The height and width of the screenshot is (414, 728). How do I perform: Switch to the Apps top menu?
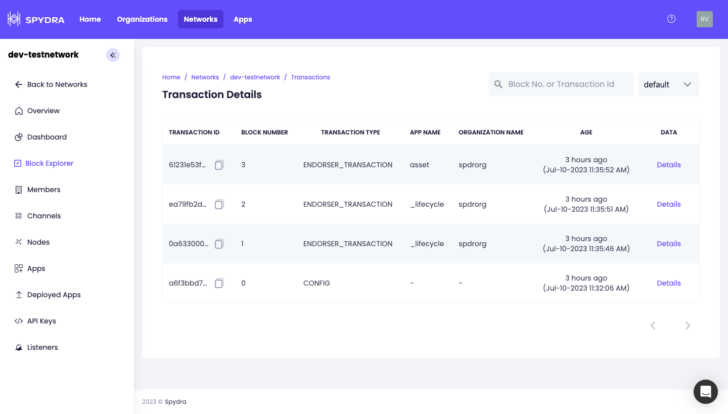pyautogui.click(x=243, y=19)
